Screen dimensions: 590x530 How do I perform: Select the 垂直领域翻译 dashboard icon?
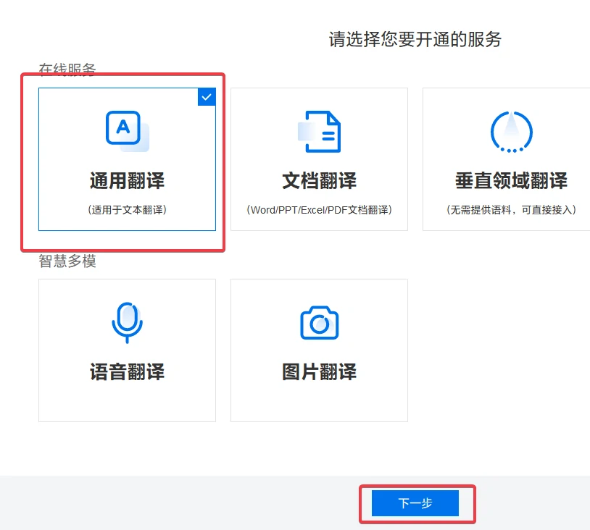[511, 130]
